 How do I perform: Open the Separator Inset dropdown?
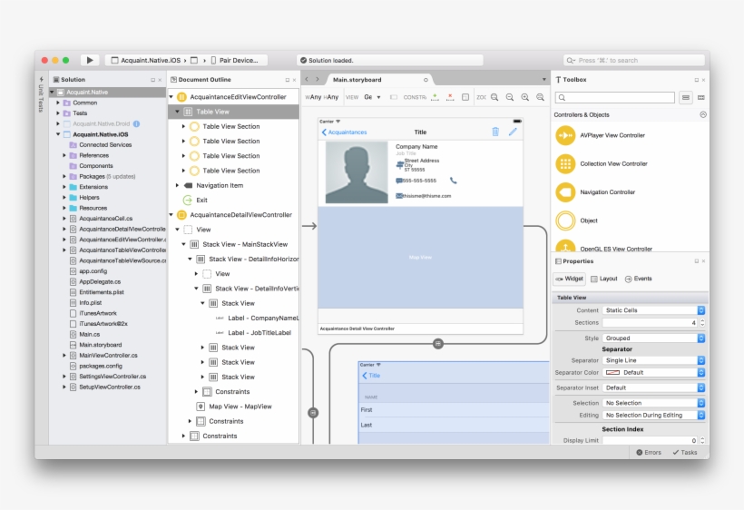click(x=653, y=388)
